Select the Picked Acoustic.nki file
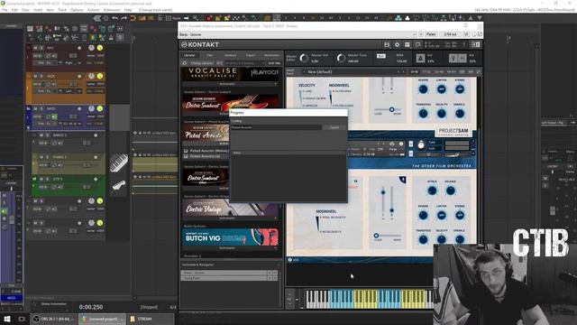This screenshot has width=577, height=325. (x=206, y=156)
